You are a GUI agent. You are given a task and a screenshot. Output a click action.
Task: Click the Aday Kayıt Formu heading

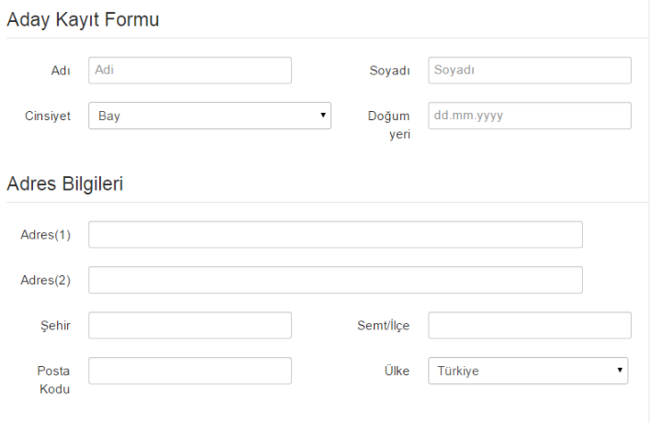[84, 21]
